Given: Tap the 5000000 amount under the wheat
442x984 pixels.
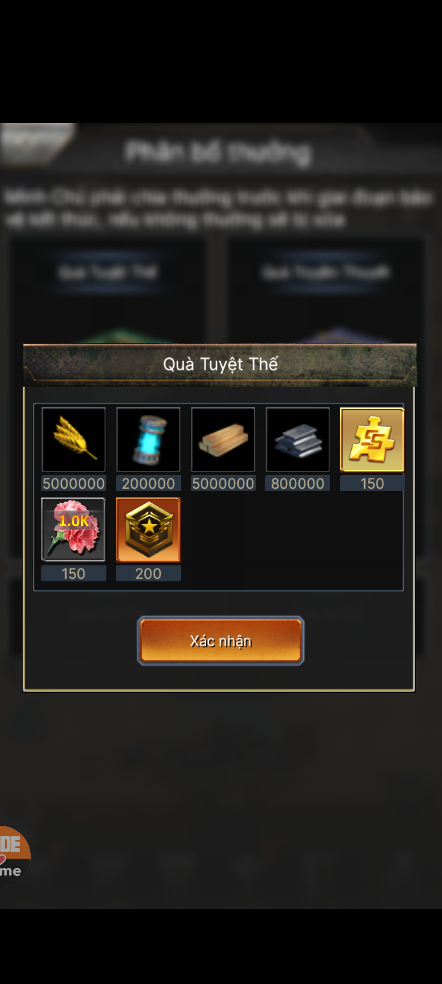Looking at the screenshot, I should 74,483.
